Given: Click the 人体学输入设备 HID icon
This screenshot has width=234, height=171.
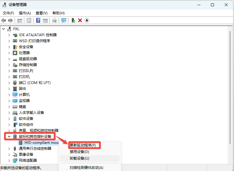Looking at the screenshot, I should [x=15, y=113].
